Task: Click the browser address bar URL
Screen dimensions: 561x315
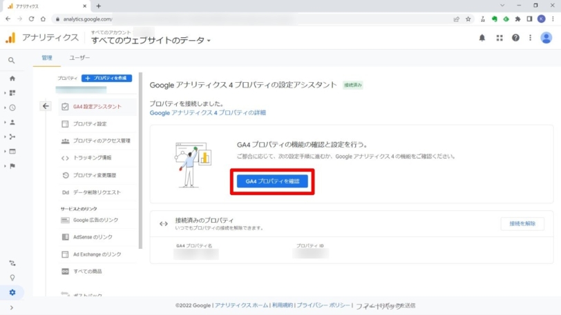Action: [88, 19]
